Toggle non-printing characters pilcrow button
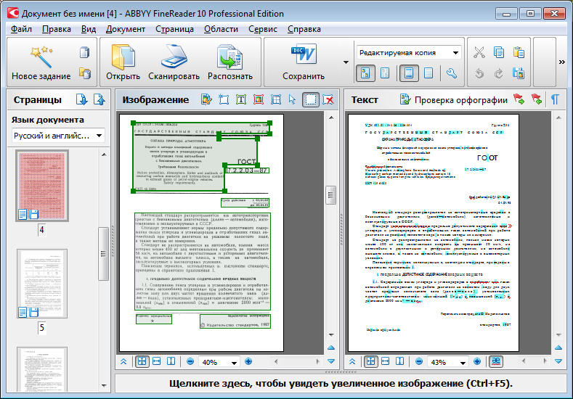This screenshot has height=399, width=573. click(555, 99)
